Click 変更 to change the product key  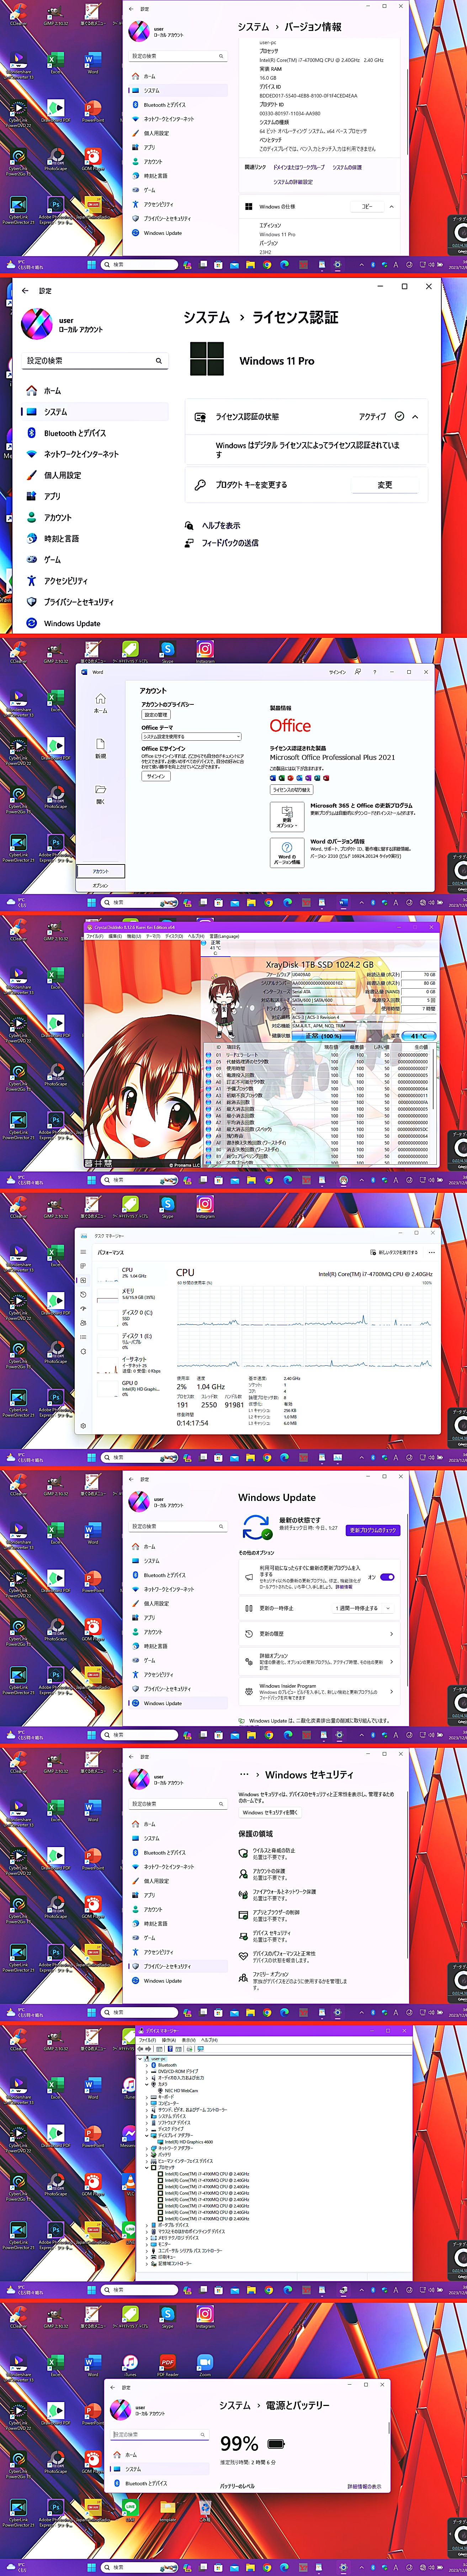click(x=385, y=485)
